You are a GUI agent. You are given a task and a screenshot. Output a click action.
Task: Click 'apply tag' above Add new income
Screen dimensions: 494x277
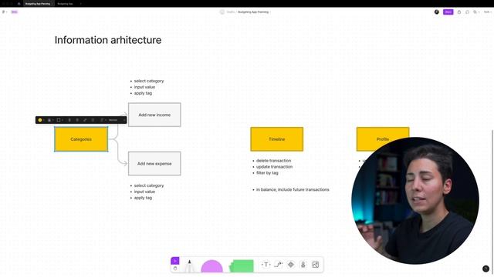click(x=143, y=93)
